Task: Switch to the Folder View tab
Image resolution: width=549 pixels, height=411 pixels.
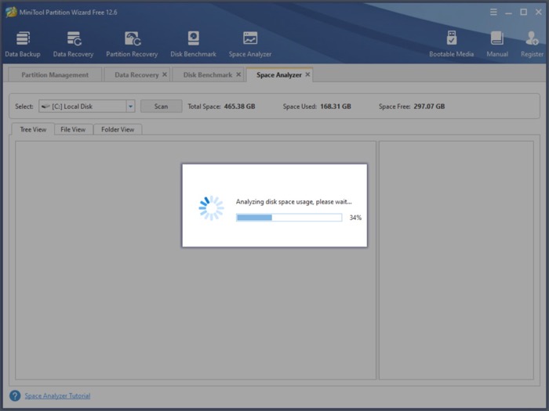Action: pyautogui.click(x=118, y=129)
